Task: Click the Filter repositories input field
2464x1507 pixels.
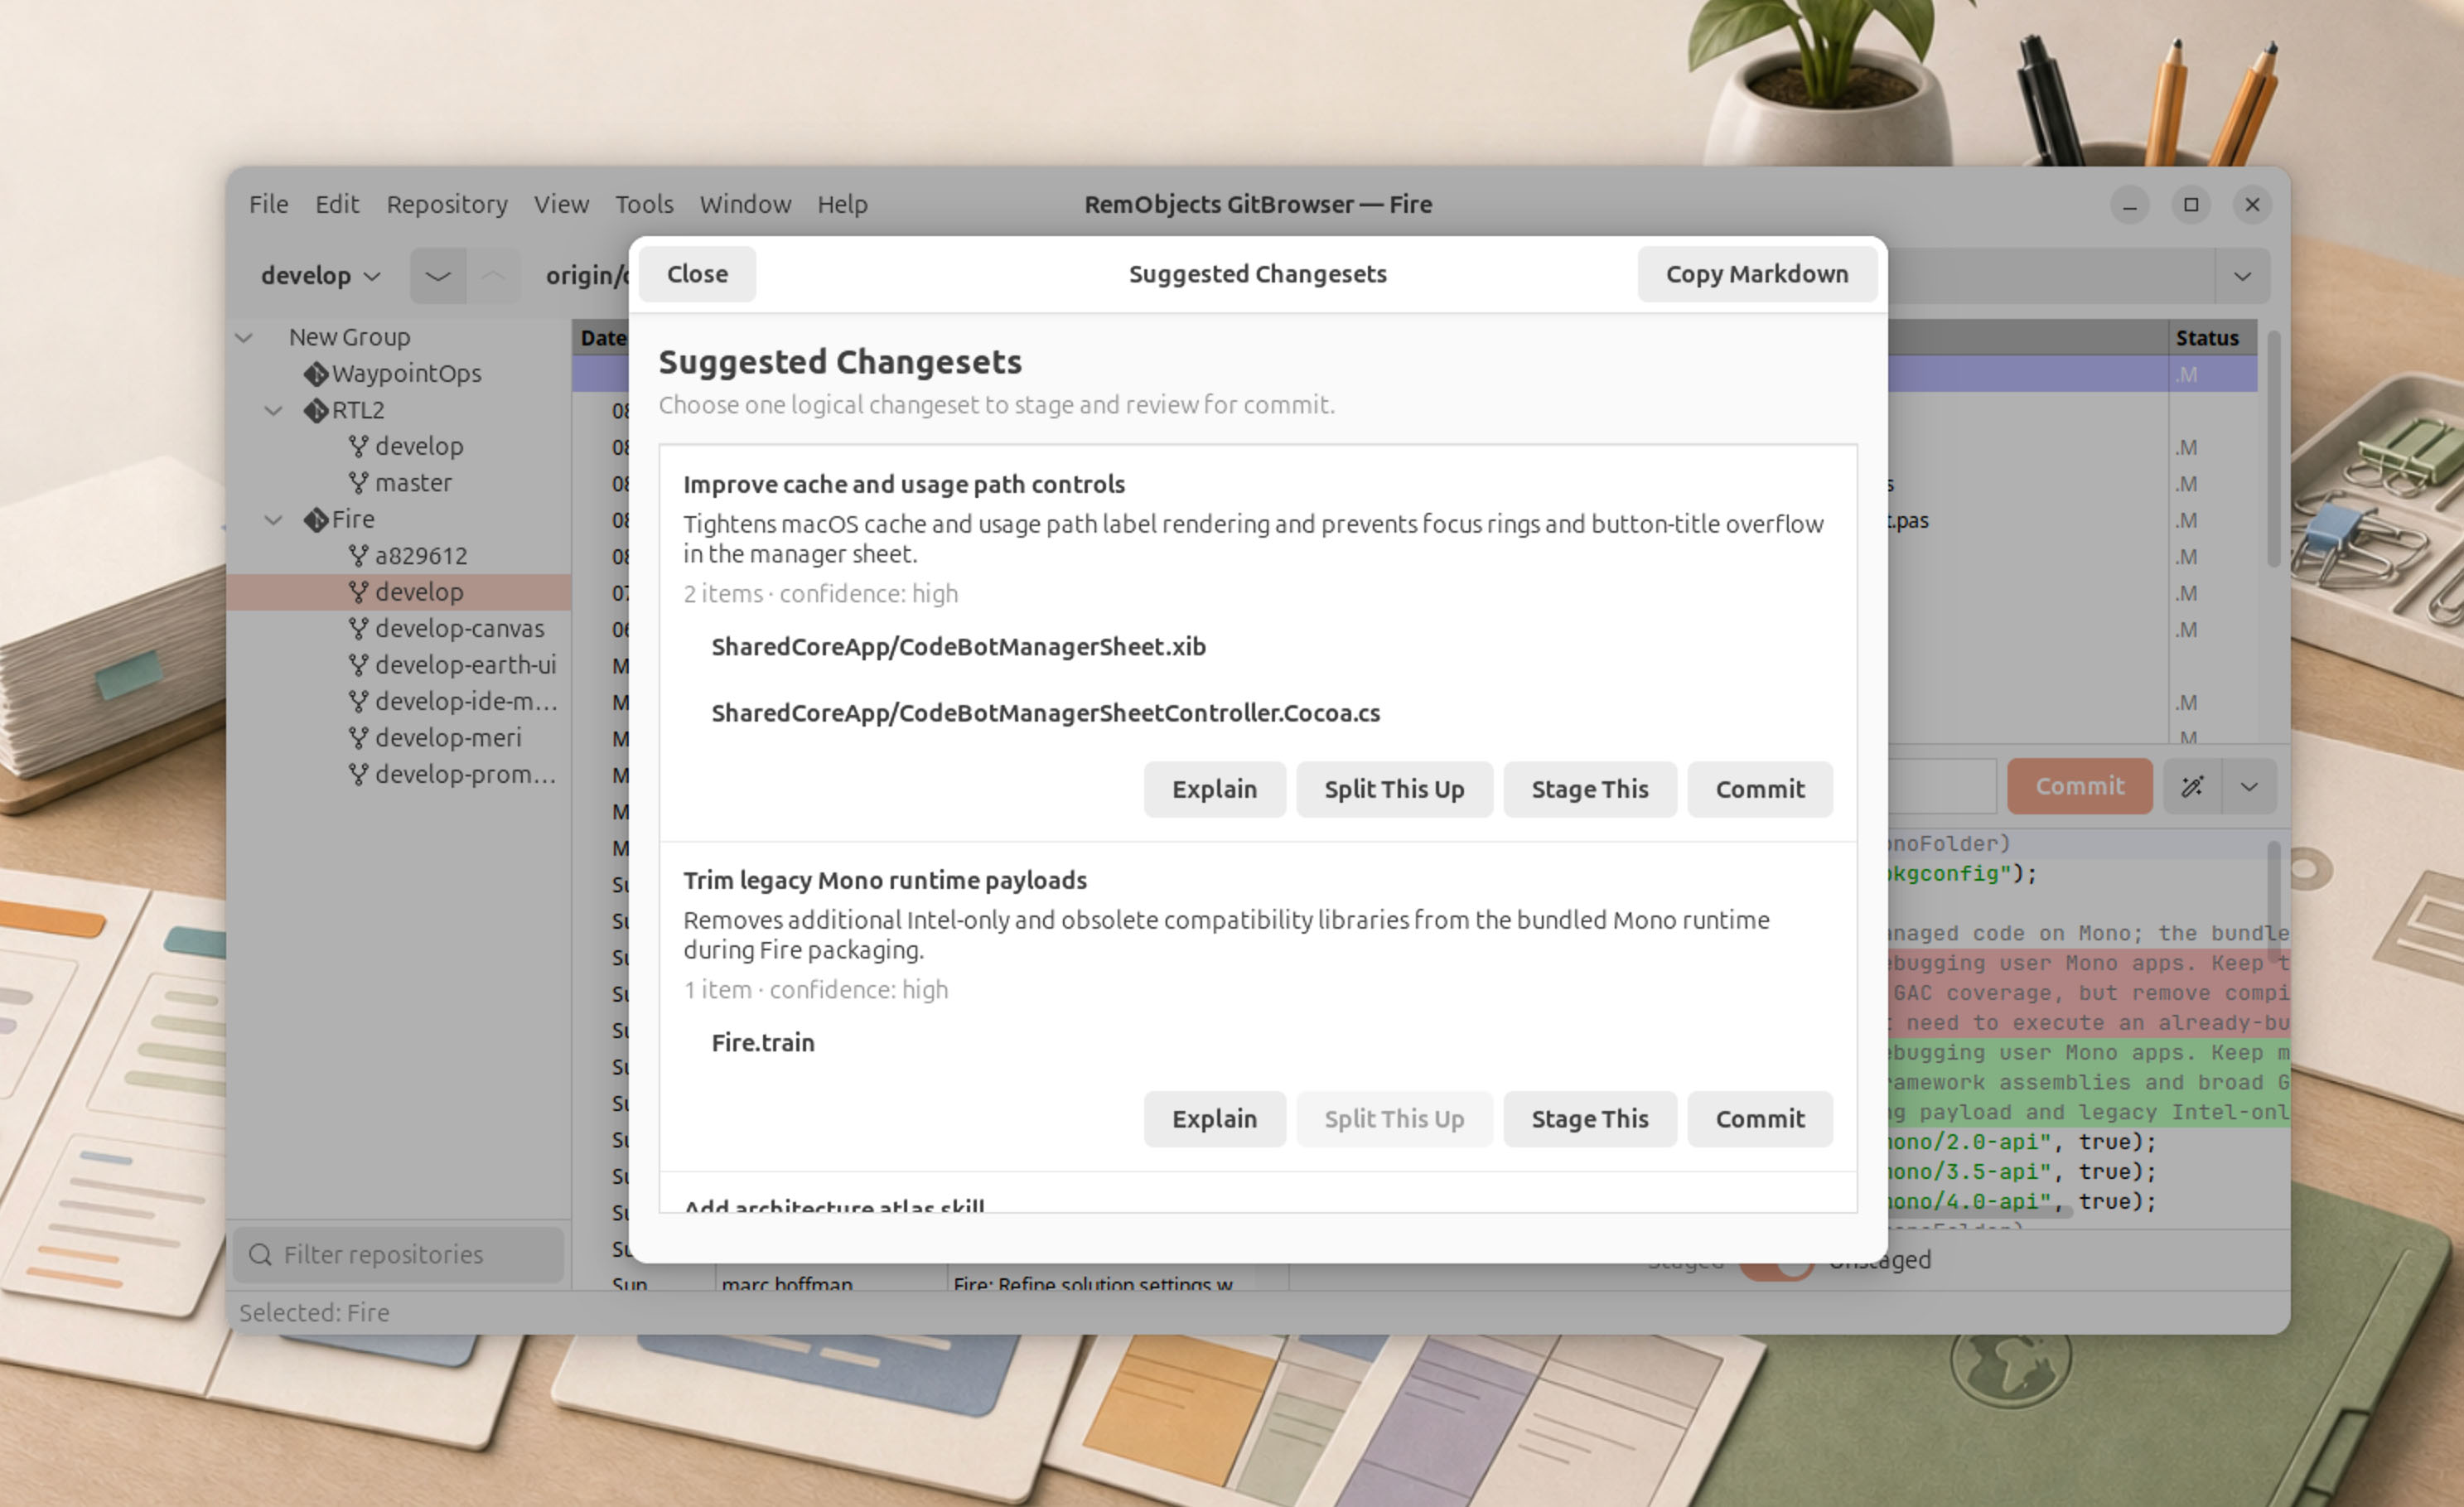Action: point(398,1255)
